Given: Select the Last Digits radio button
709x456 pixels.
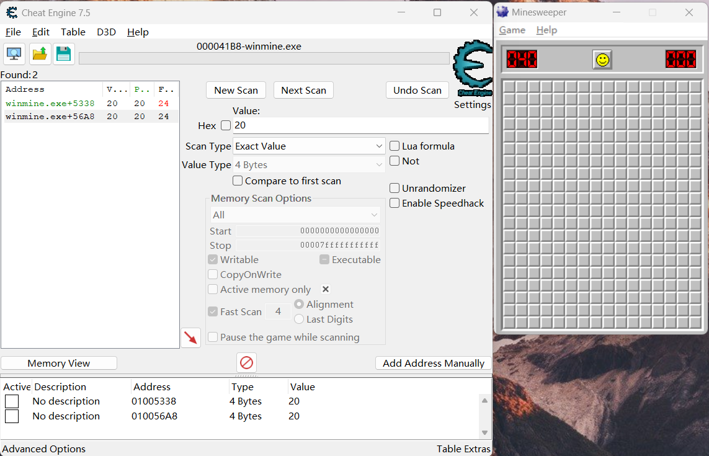Looking at the screenshot, I should [x=299, y=319].
